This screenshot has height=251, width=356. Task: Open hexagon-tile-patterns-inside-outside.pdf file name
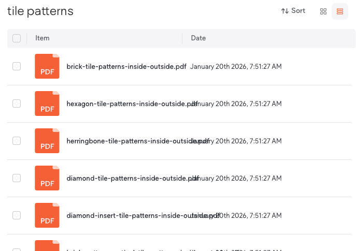[130, 104]
